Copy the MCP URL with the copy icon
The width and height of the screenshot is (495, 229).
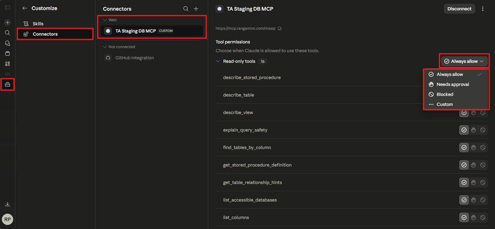280,28
